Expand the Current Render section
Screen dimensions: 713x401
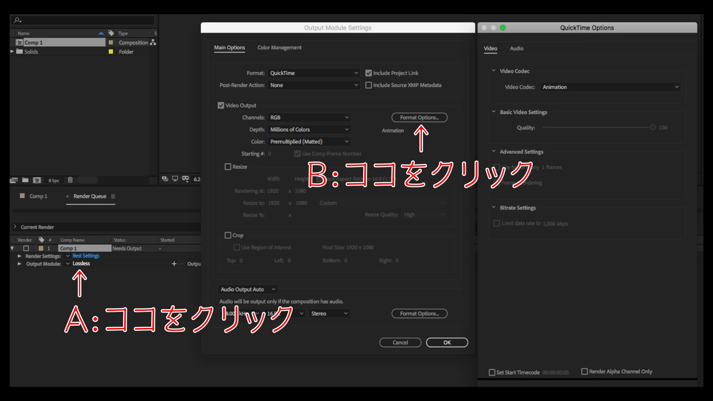(15, 227)
